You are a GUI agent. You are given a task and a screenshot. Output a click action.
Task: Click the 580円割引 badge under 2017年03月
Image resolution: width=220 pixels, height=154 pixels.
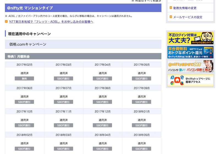[64, 79]
